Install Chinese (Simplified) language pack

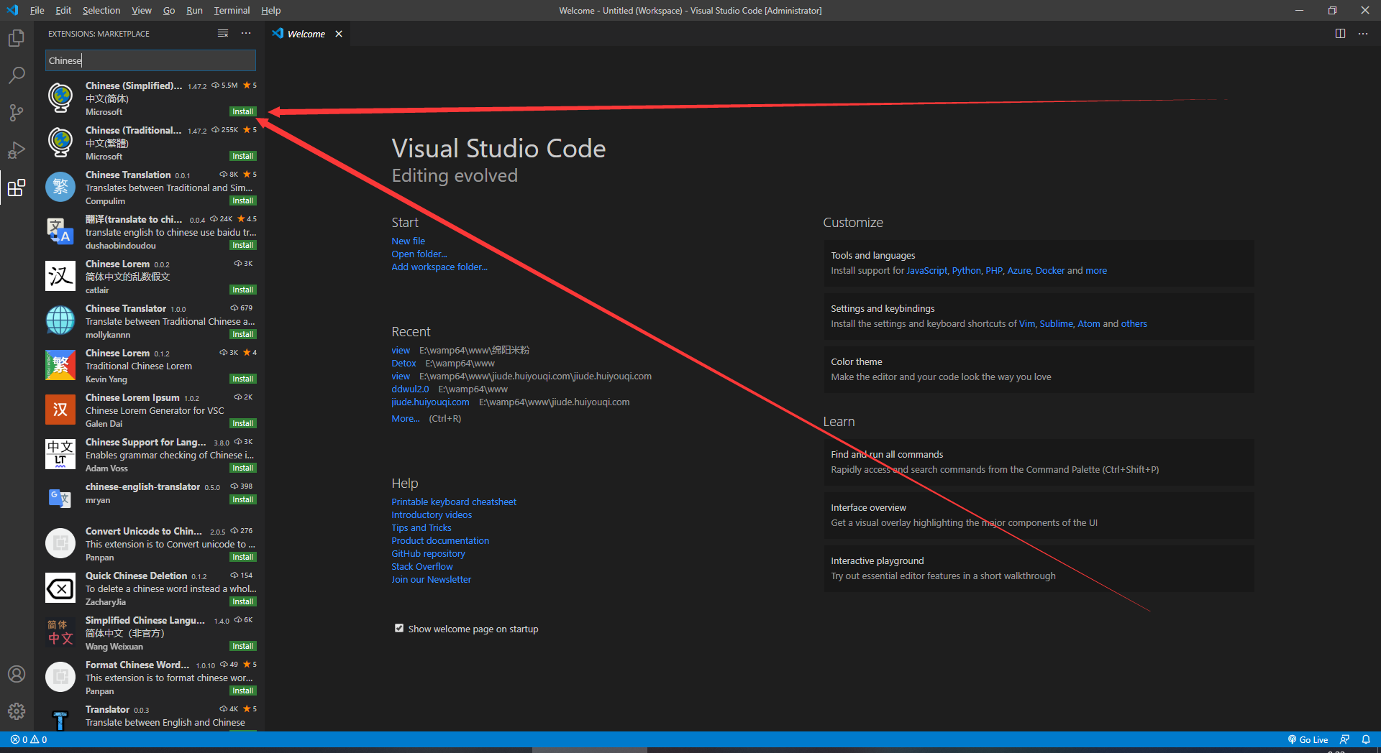pyautogui.click(x=242, y=111)
